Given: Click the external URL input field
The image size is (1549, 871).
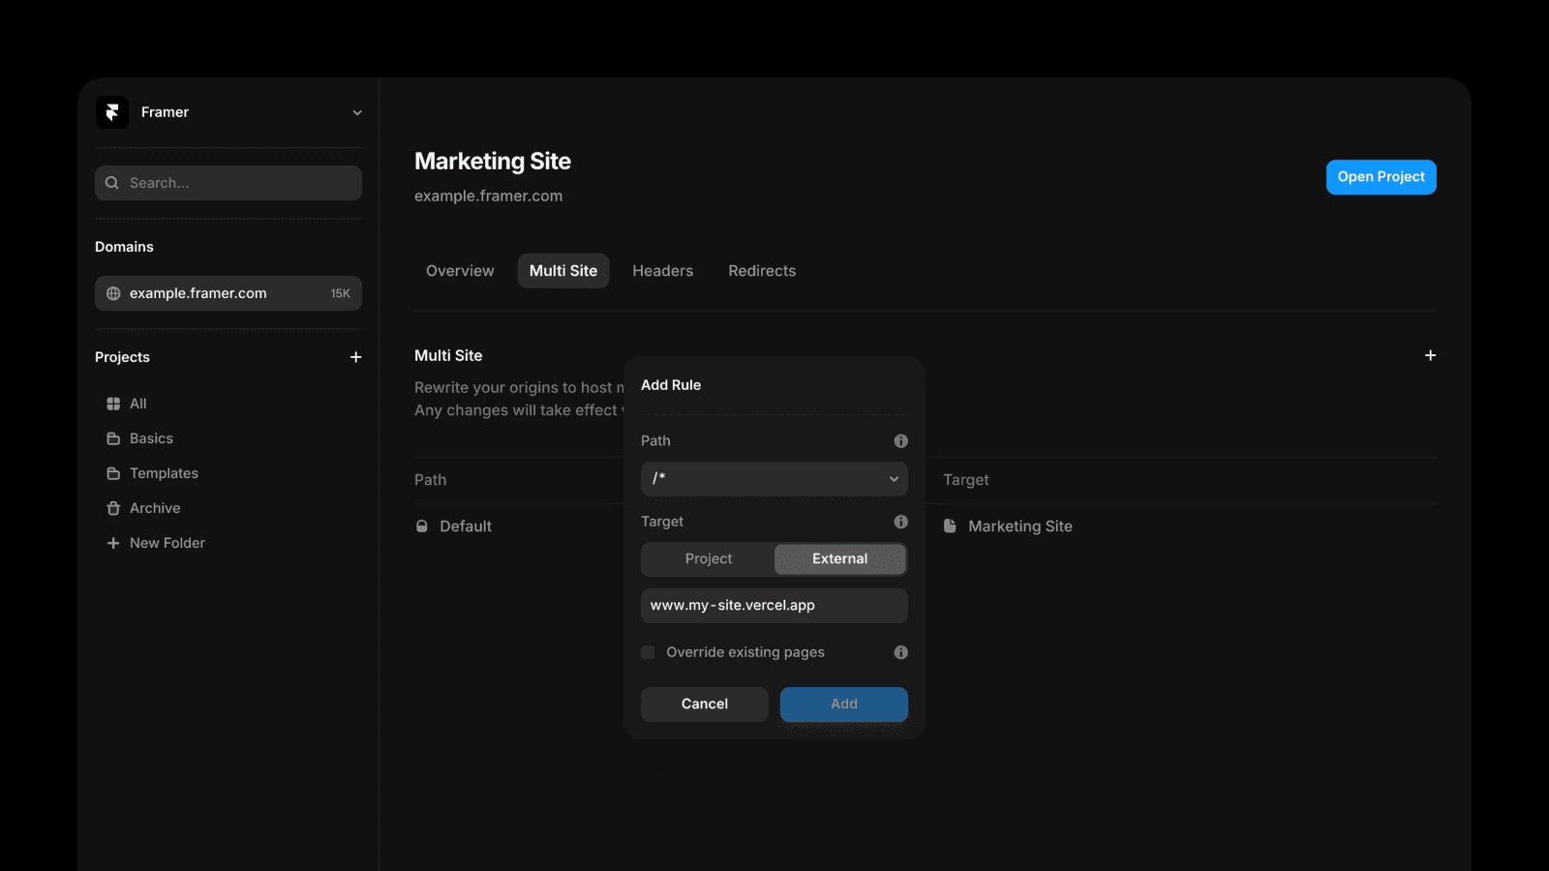Looking at the screenshot, I should click(x=774, y=606).
